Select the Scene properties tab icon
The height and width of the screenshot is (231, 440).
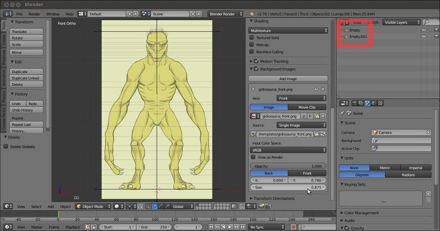click(367, 103)
